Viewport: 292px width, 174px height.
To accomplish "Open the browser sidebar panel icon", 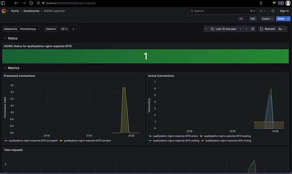I will coord(3,3).
